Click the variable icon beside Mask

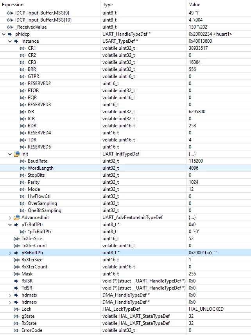(17, 274)
